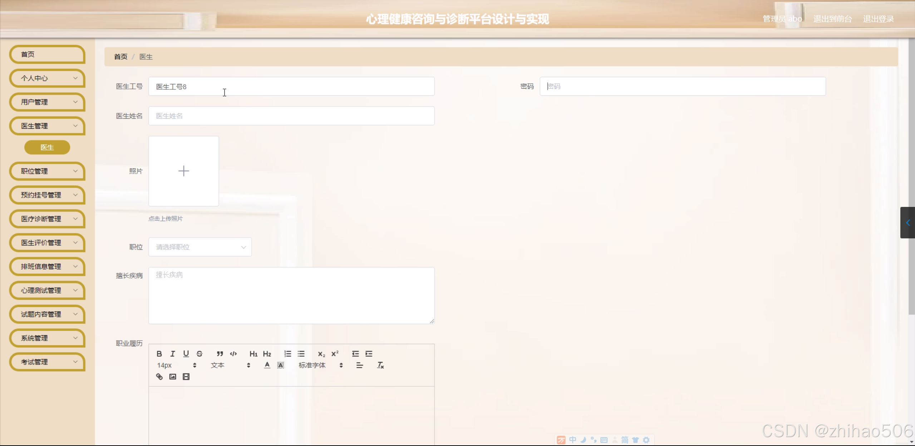Apply italic formatting in the editor toolbar
Viewport: 915px width, 446px height.
tap(173, 354)
